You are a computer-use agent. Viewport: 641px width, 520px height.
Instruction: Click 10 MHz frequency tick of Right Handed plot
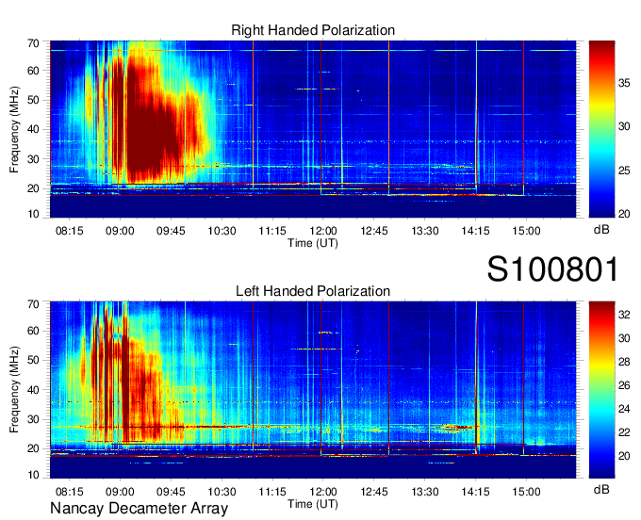pyautogui.click(x=33, y=214)
